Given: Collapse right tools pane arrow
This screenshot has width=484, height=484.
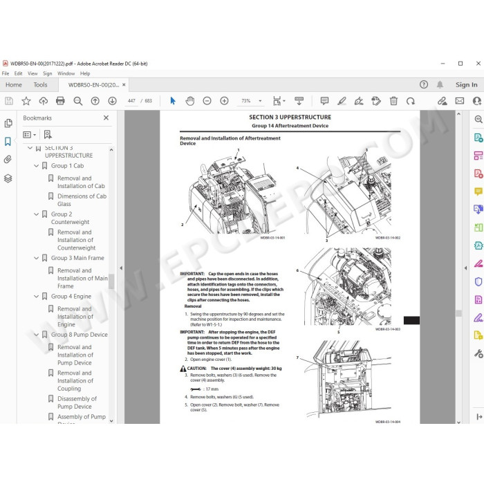Looking at the screenshot, I should coord(465,268).
